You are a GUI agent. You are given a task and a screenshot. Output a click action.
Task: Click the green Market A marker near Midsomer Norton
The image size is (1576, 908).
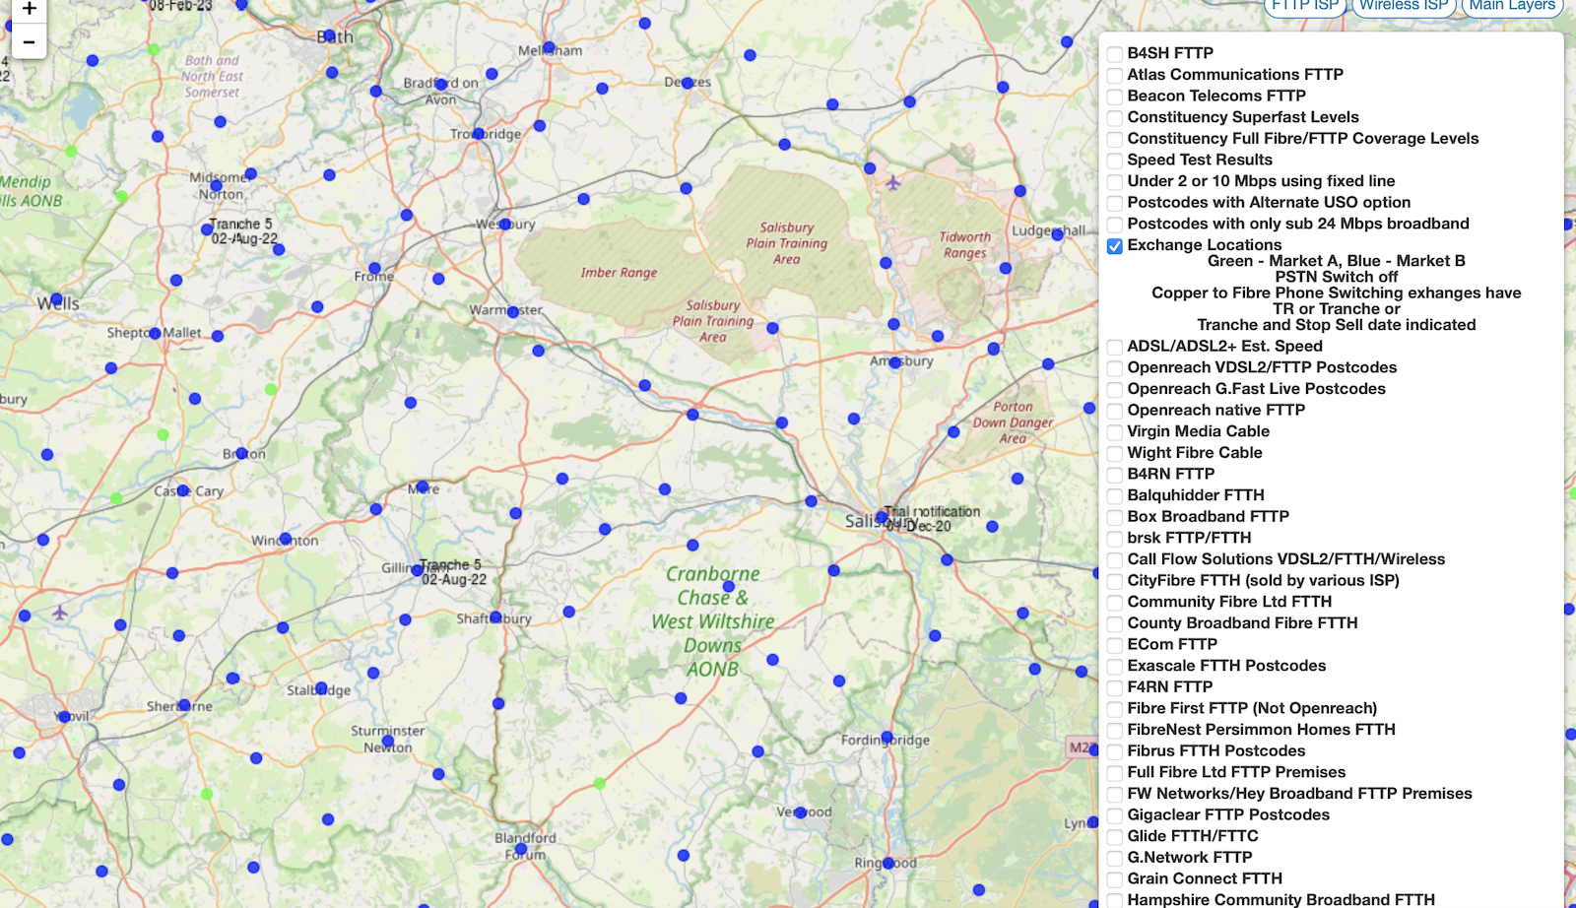click(x=121, y=196)
